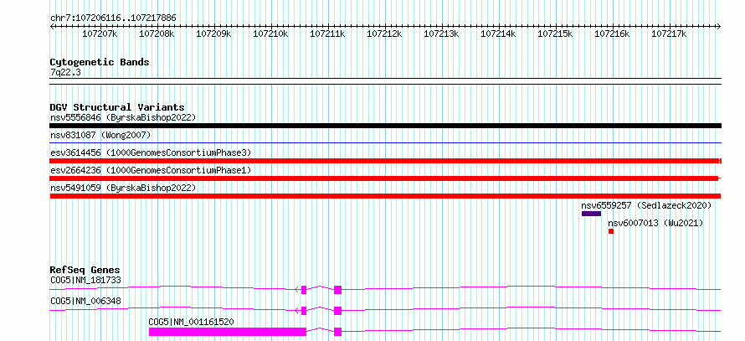
Task: Select the 107216k ruler position
Action: point(613,34)
